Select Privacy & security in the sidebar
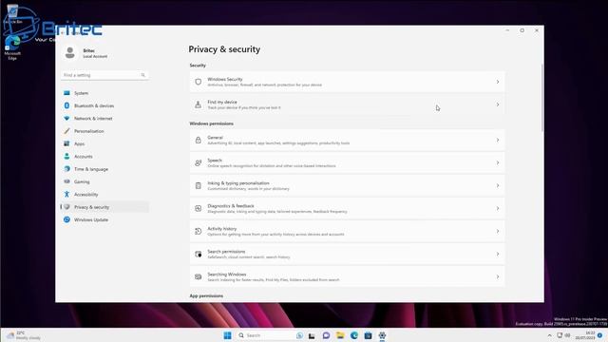 pyautogui.click(x=104, y=207)
